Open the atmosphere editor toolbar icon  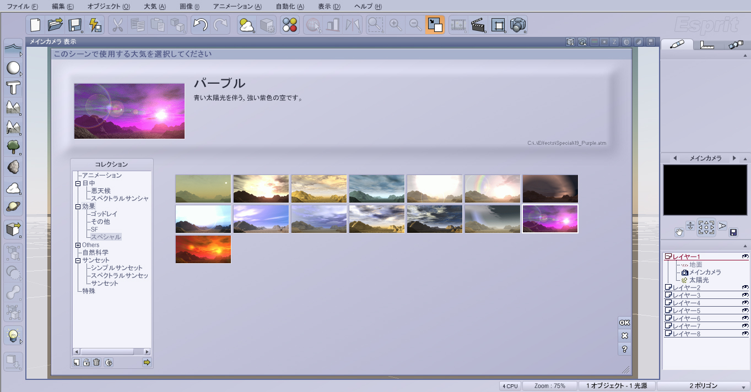coord(246,25)
